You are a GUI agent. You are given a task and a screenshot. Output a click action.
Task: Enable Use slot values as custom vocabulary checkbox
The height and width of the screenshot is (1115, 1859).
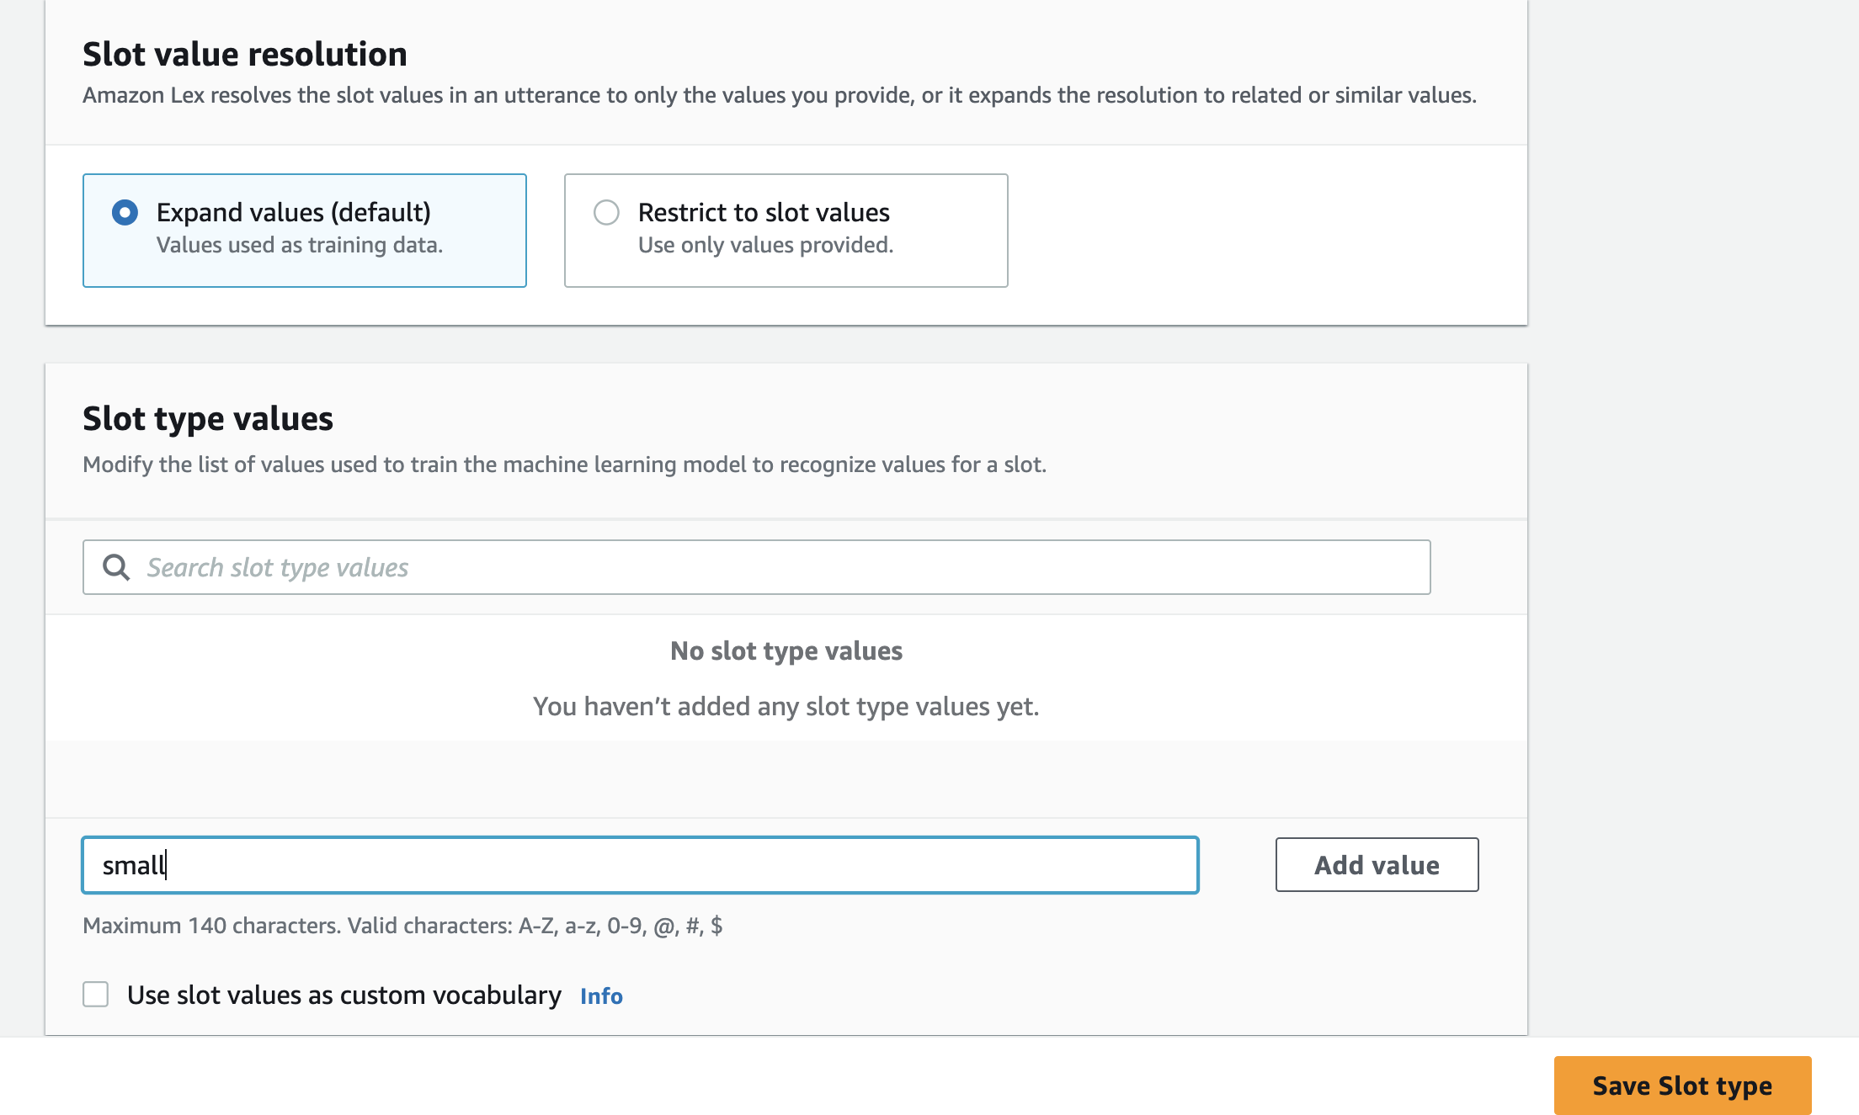[96, 995]
